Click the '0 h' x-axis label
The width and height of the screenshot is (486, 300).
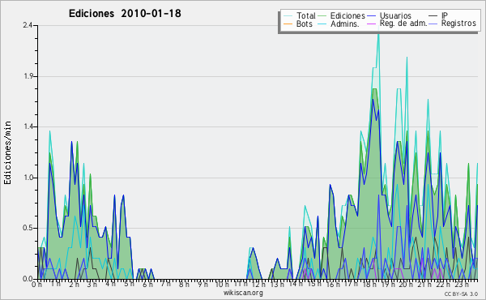pos(37,285)
